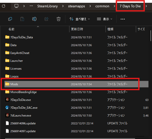The image size is (152, 139).
Task: Select the Logos folder
Action: pos(77,76)
